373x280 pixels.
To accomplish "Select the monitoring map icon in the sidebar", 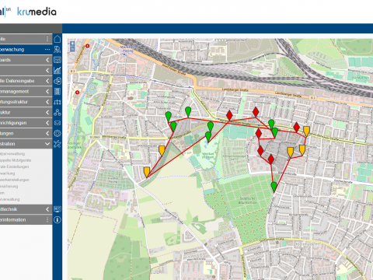I will click(58, 49).
